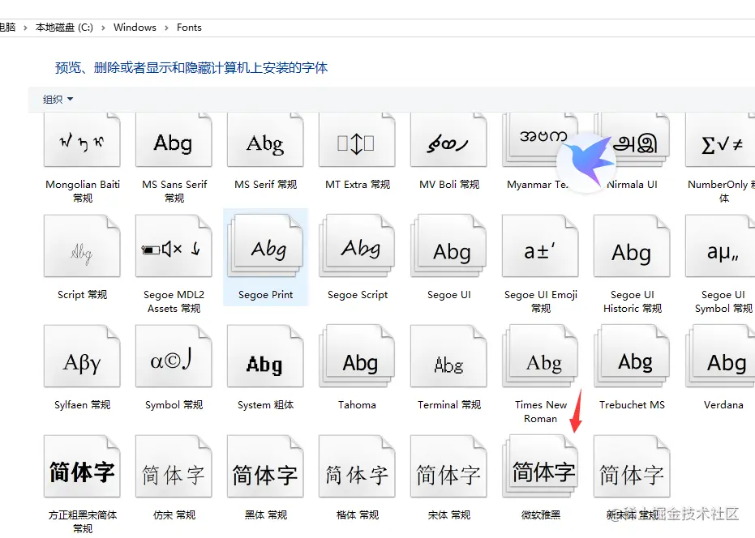Select the Tahoma font icon
This screenshot has height=538, width=755.
pos(357,356)
